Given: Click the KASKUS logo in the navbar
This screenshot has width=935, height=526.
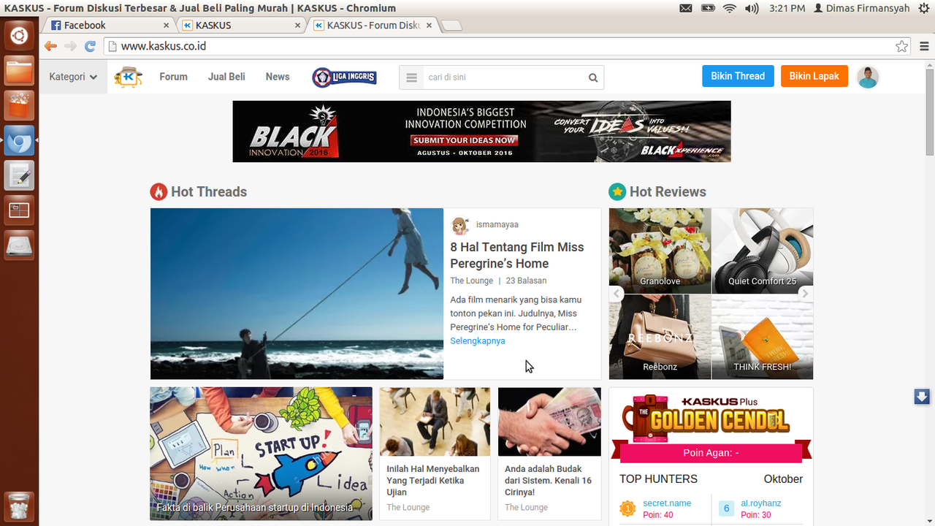Looking at the screenshot, I should (x=128, y=77).
